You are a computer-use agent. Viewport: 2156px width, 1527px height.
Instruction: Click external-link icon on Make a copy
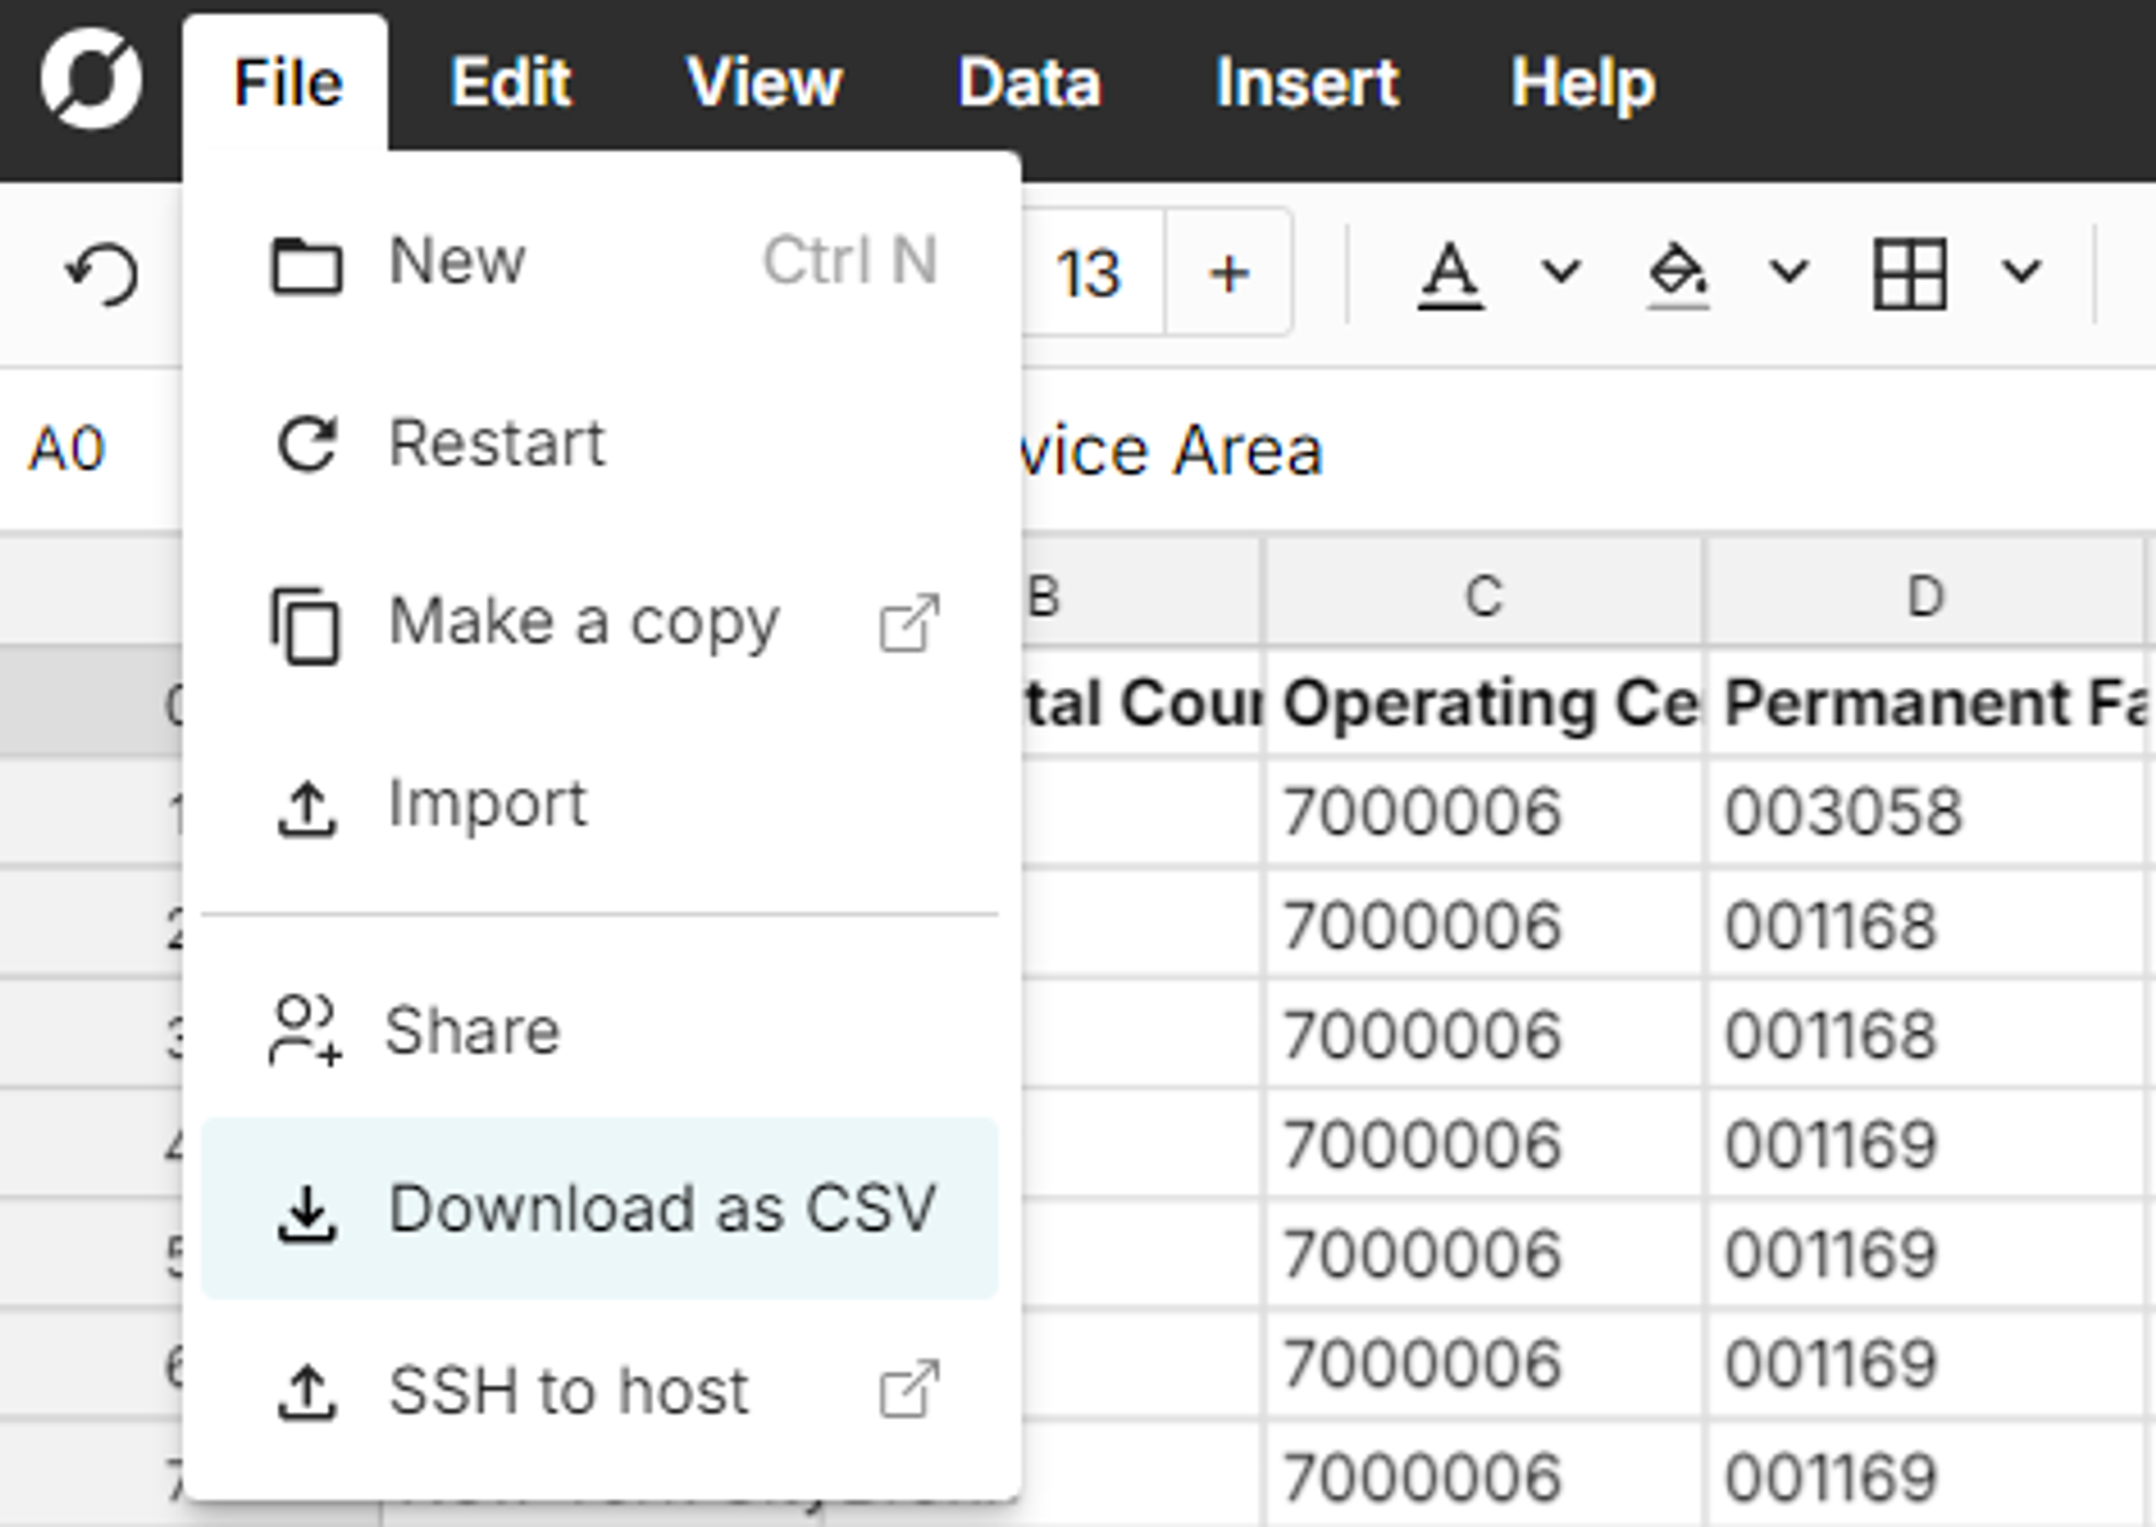tap(909, 622)
